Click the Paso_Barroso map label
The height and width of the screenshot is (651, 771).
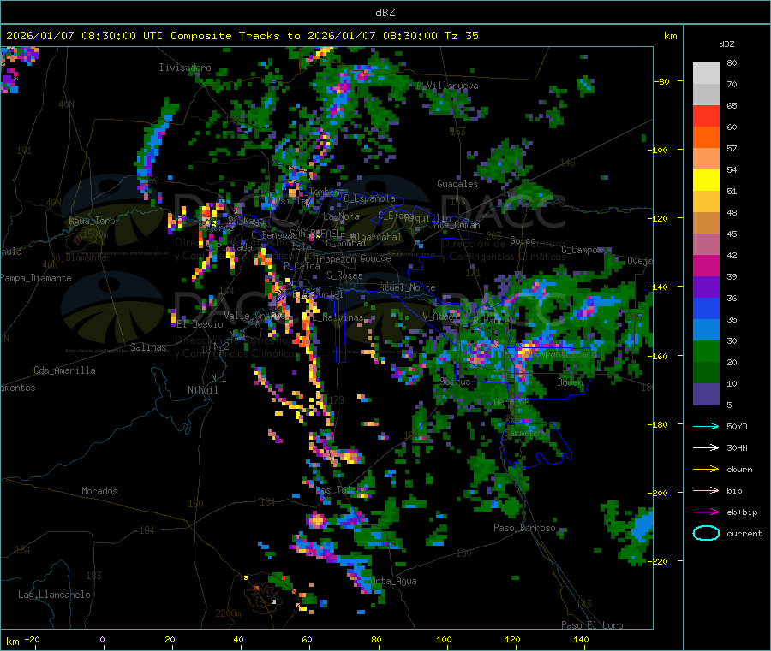(524, 528)
